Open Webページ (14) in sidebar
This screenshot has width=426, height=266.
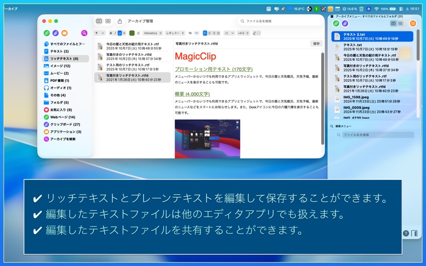click(x=65, y=117)
